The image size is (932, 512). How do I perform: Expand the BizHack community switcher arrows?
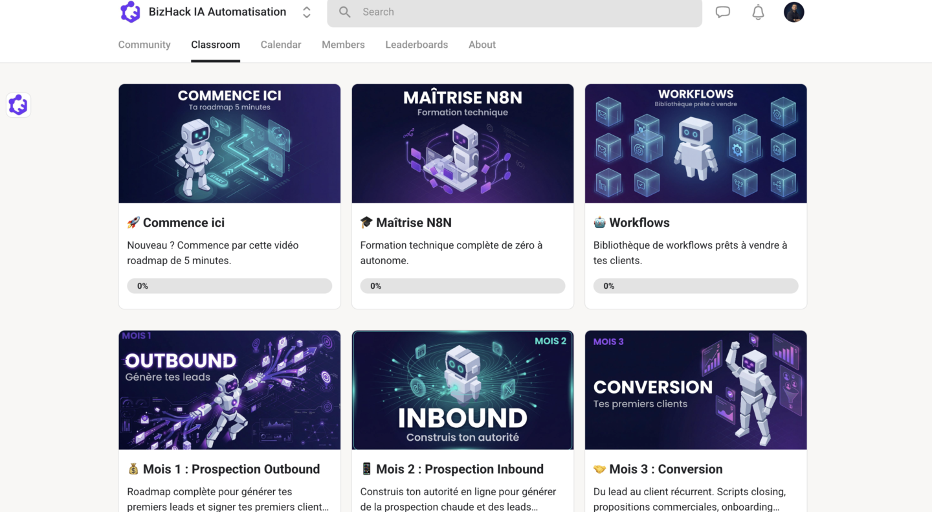point(307,12)
